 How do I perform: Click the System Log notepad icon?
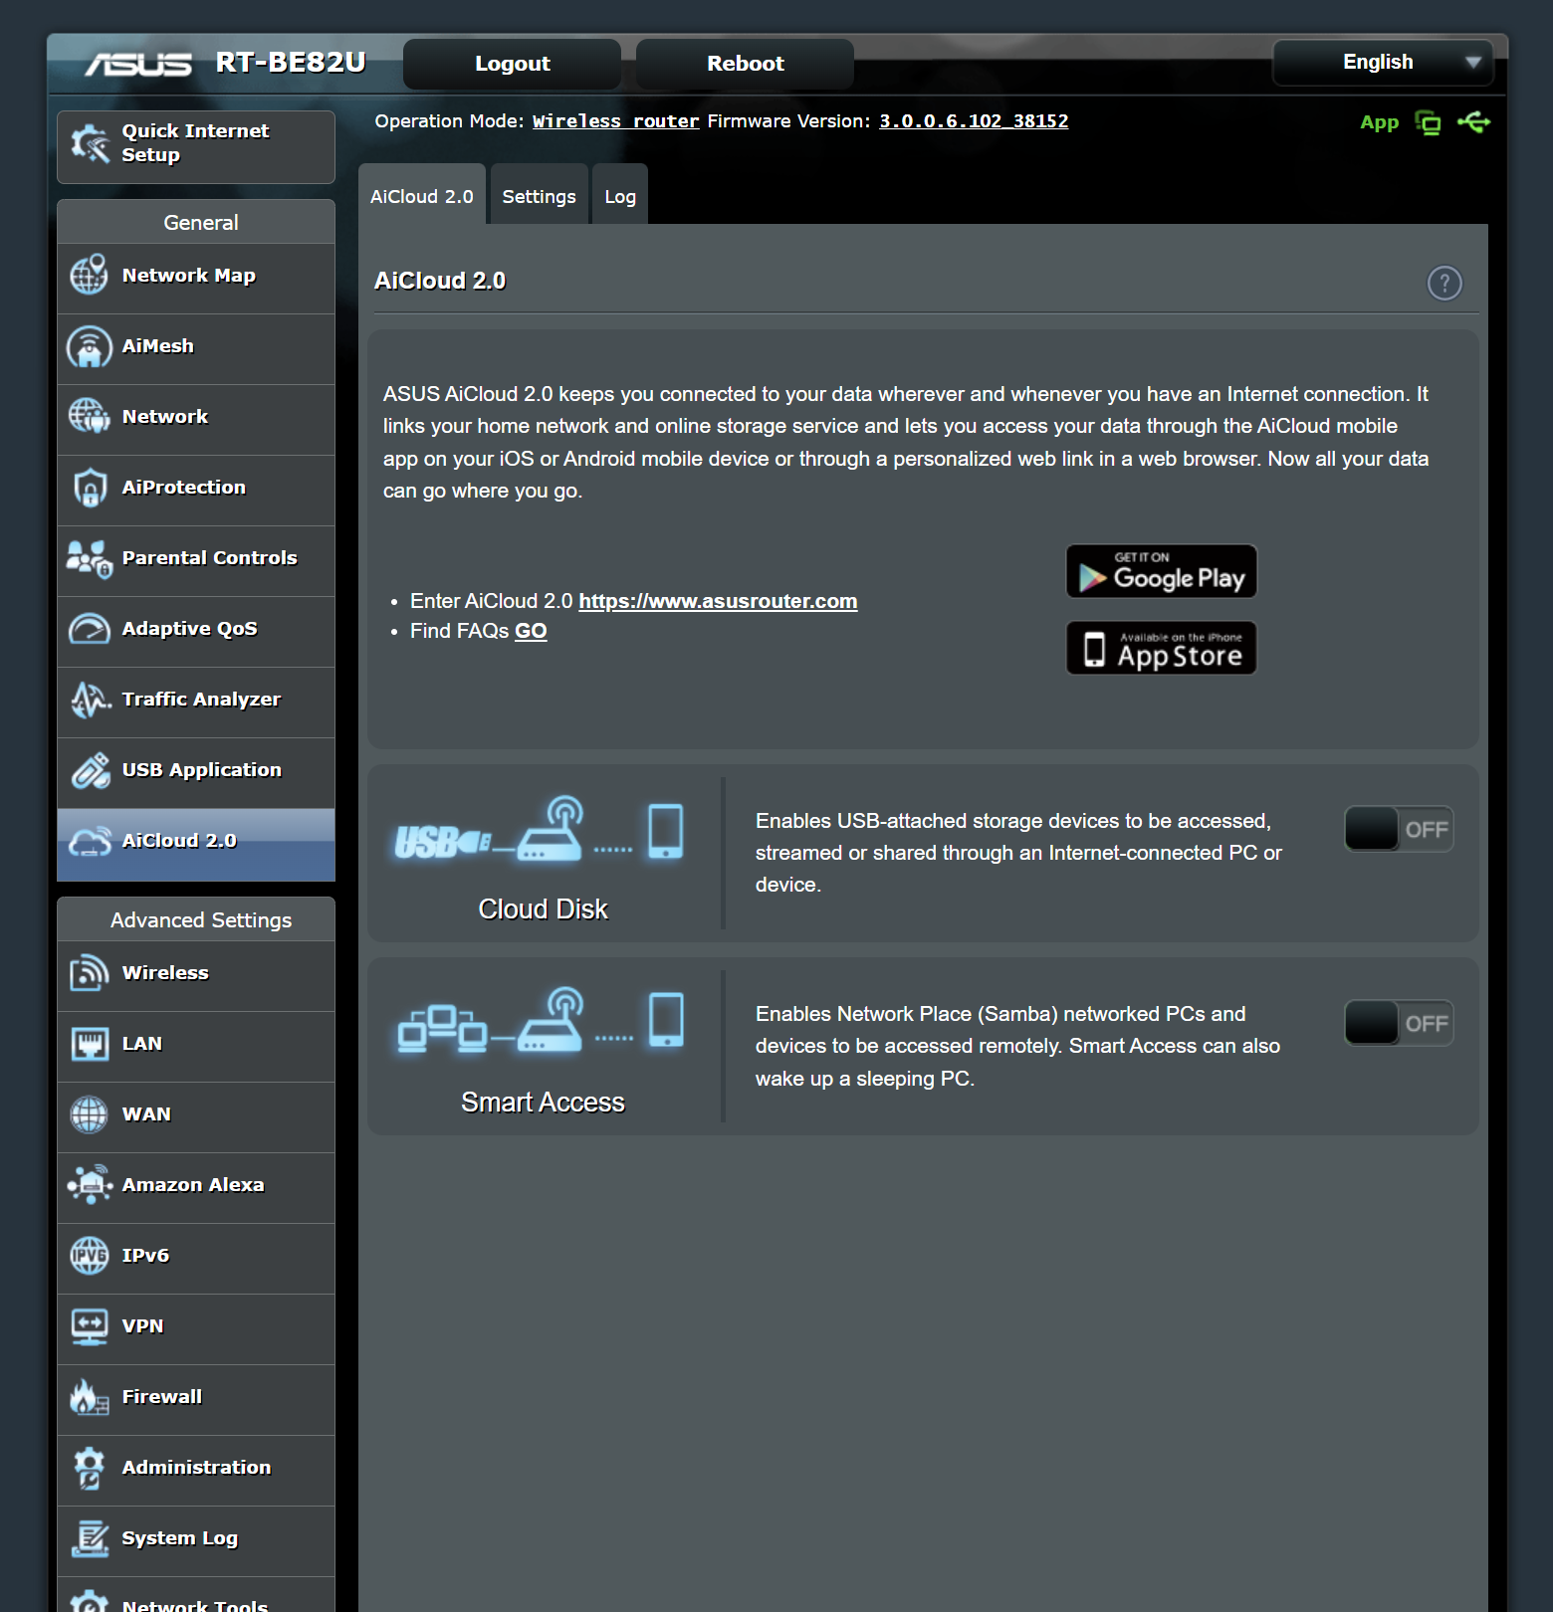pos(90,1538)
